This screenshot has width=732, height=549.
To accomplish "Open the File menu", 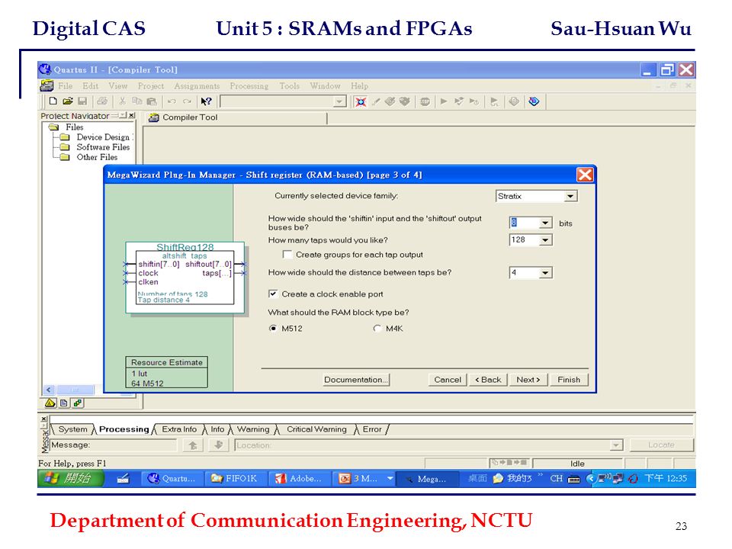I will pos(65,86).
